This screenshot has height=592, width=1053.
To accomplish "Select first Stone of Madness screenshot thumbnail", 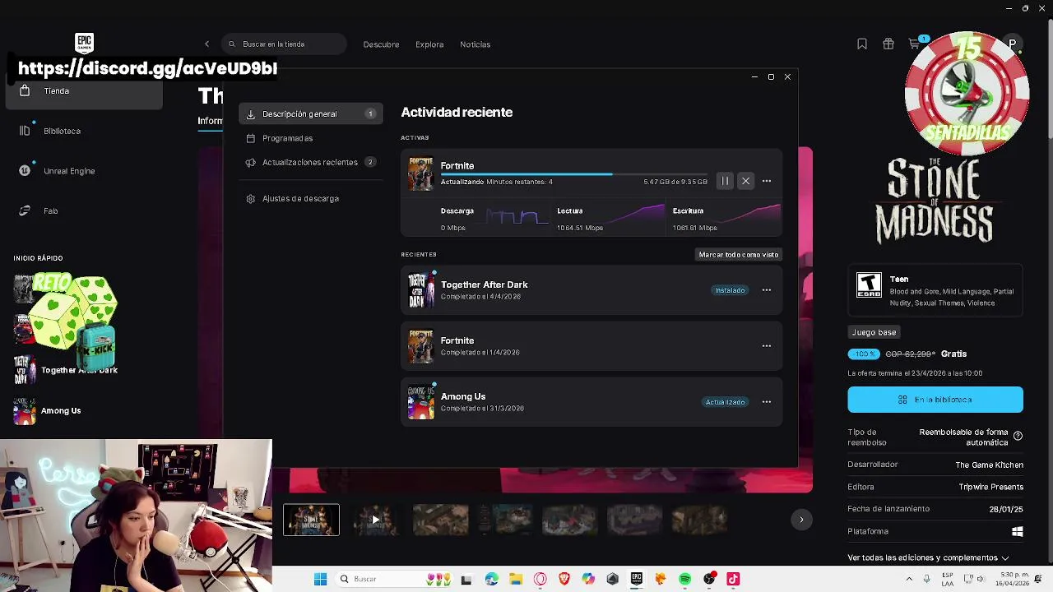I will [x=311, y=520].
